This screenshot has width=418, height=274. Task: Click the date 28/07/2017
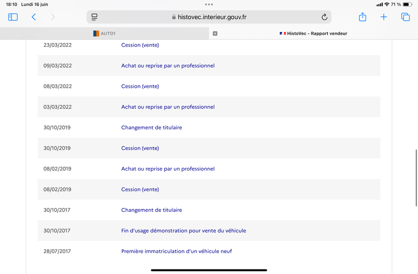tap(57, 252)
